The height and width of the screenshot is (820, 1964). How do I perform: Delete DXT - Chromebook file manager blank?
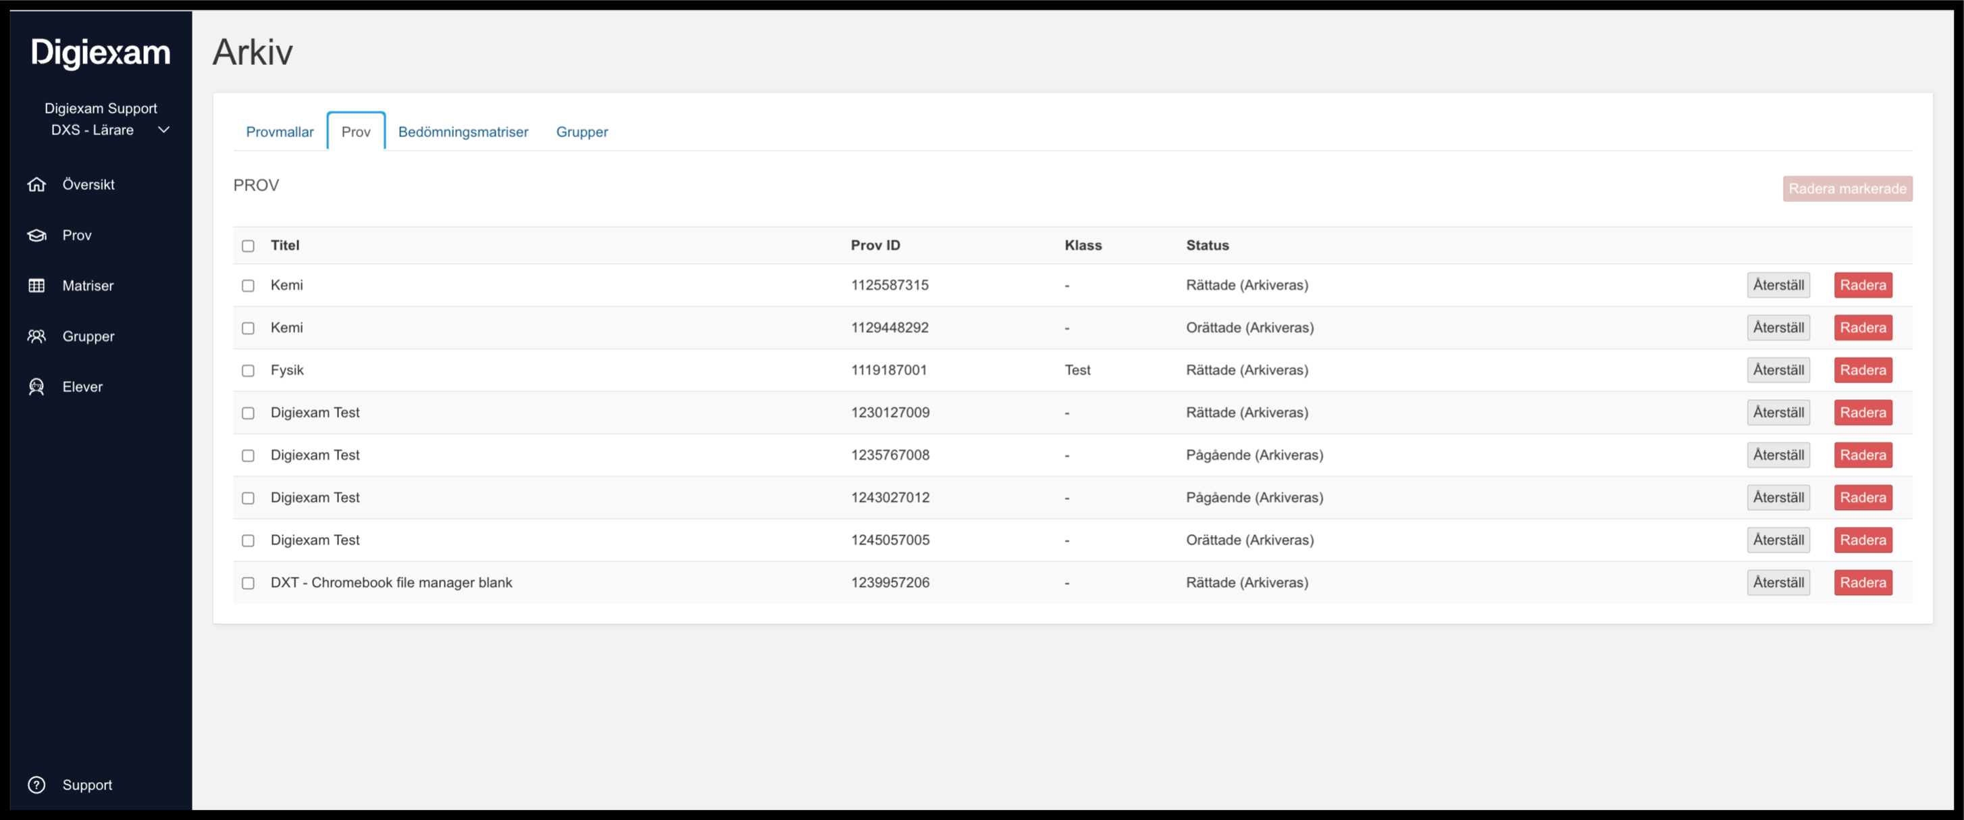(1863, 582)
